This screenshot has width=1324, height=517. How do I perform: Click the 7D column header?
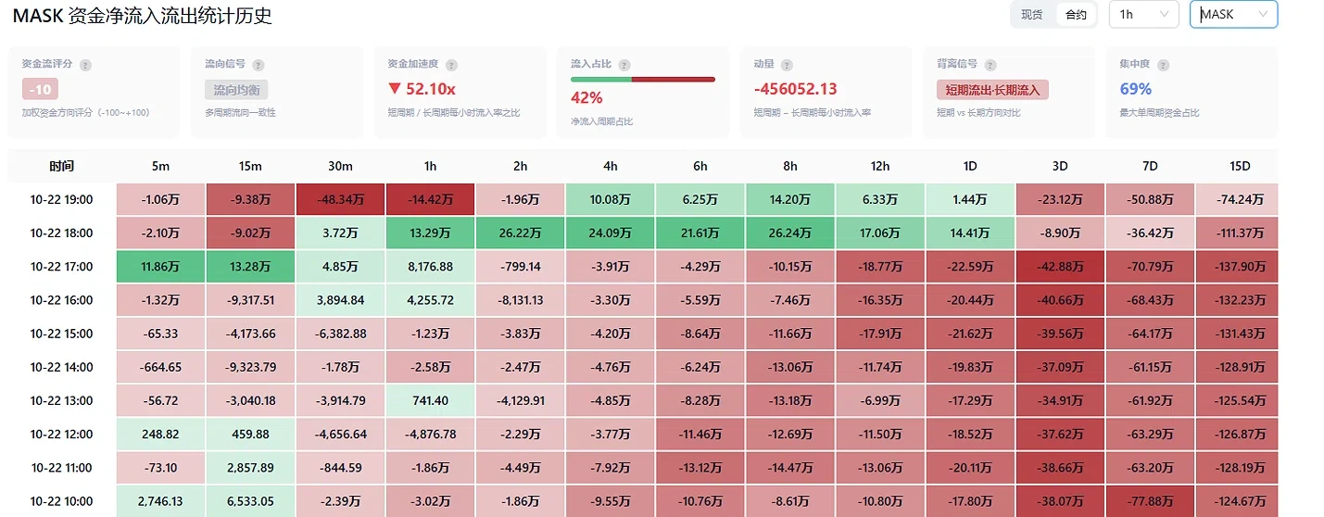[1150, 167]
